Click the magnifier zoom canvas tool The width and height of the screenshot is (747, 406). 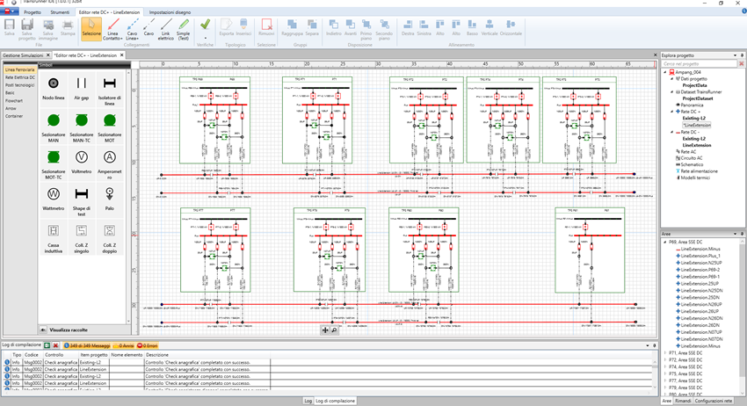point(335,330)
